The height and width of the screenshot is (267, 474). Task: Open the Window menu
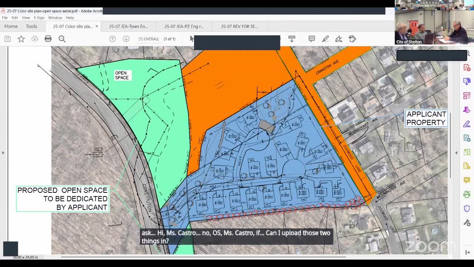tap(55, 18)
